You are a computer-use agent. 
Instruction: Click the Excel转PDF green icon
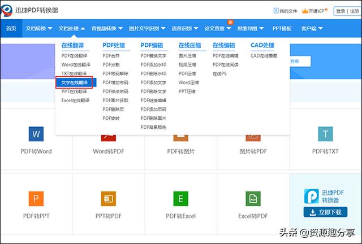point(253,199)
